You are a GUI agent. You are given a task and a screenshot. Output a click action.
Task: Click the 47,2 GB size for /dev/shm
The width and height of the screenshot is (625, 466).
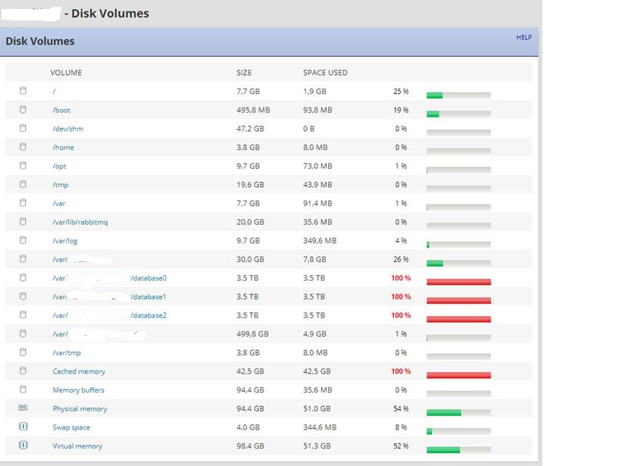pyautogui.click(x=250, y=129)
